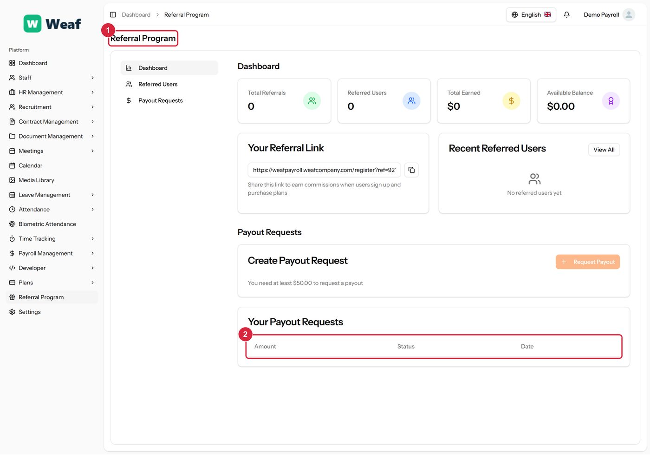Click the Staff people icon
650x474 pixels.
coord(12,78)
